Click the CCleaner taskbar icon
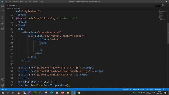Image resolution: width=169 pixels, height=95 pixels. tap(19, 93)
